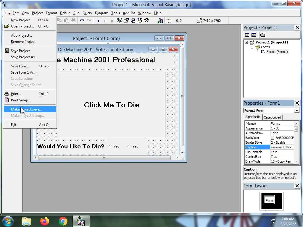The image size is (303, 227).
Task: Open the Format menu
Action: coord(51,13)
